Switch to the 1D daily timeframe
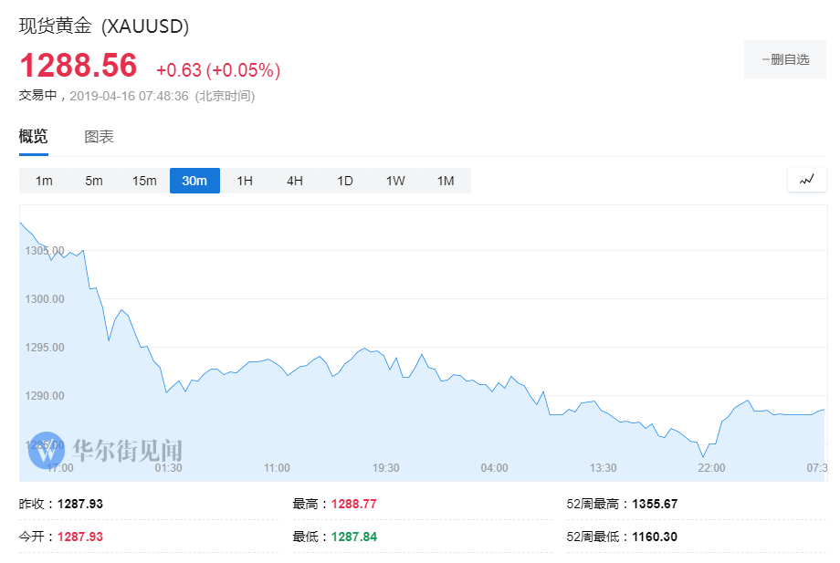840x563 pixels. click(344, 181)
